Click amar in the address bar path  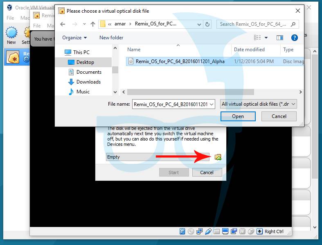point(120,24)
